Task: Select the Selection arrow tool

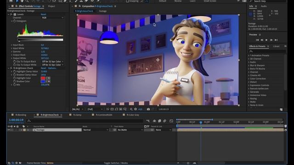Action: tap(17, 1)
